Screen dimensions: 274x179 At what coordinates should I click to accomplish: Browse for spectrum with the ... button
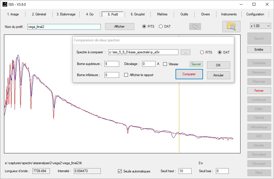[186, 52]
